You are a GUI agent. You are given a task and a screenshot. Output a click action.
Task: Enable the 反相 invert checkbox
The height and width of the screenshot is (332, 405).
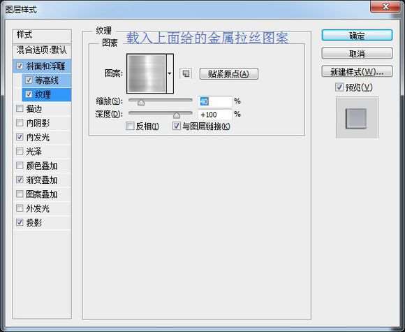[x=129, y=127]
